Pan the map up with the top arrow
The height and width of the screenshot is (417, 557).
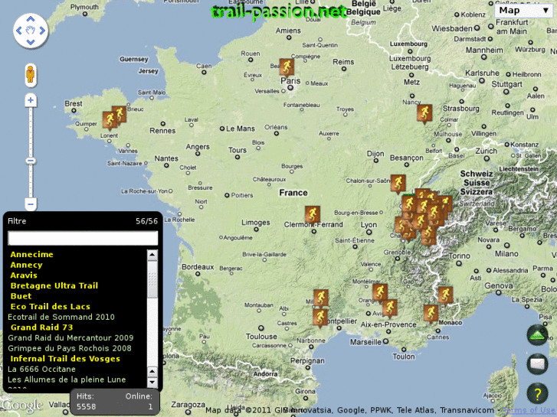point(31,19)
